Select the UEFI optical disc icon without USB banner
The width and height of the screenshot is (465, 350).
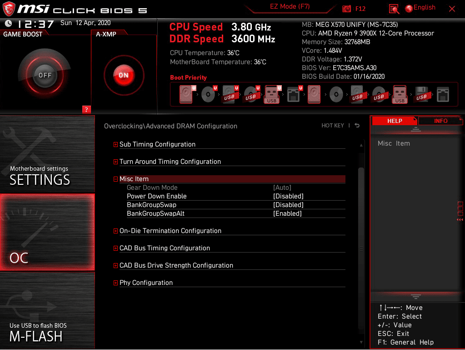pyautogui.click(x=209, y=94)
